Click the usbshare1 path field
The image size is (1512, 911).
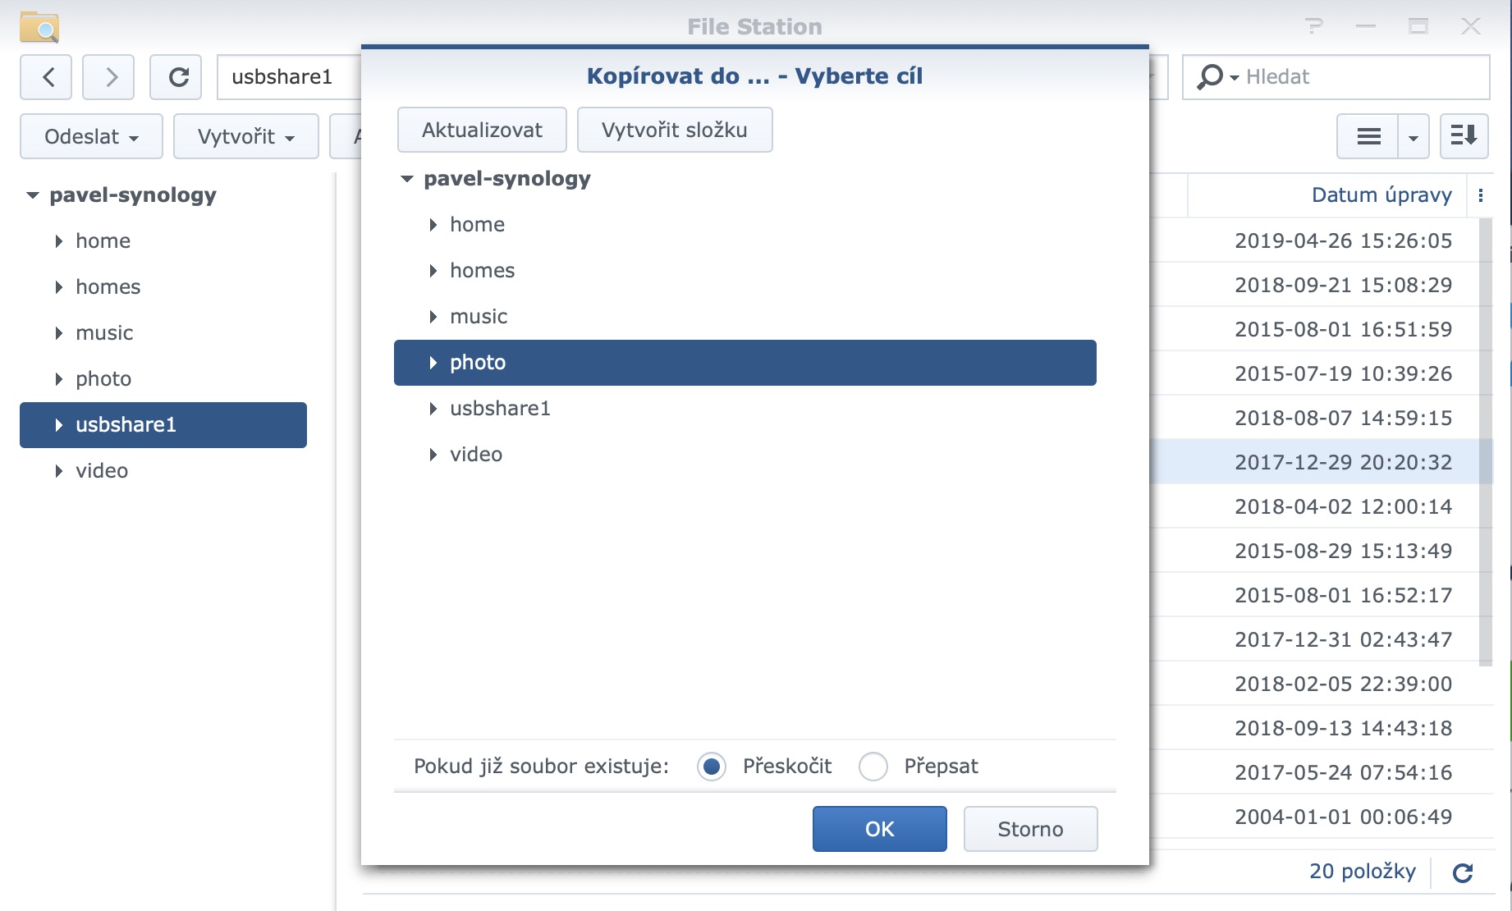pyautogui.click(x=282, y=76)
